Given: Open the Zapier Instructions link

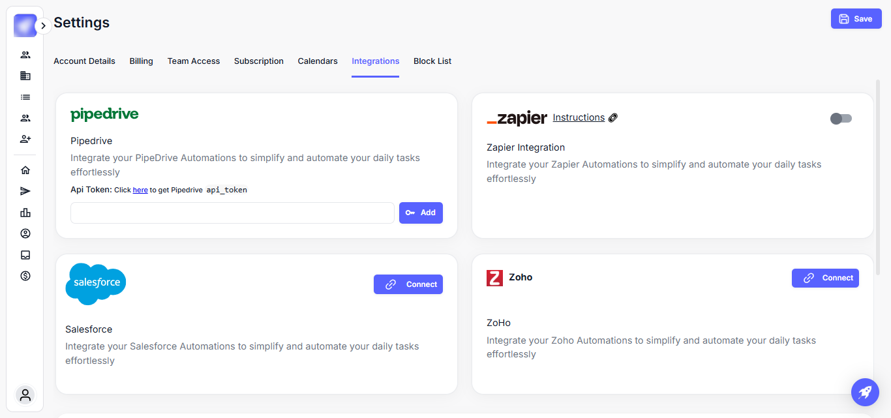Looking at the screenshot, I should coord(579,118).
